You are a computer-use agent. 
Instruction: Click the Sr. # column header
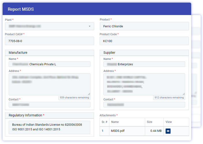point(104,122)
